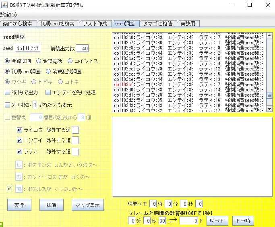Click the 前後出力数 field showing 40

[82, 48]
